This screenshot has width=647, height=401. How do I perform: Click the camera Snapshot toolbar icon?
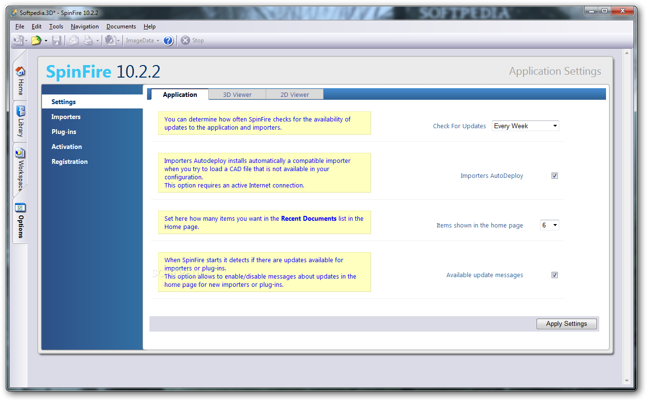(x=110, y=40)
